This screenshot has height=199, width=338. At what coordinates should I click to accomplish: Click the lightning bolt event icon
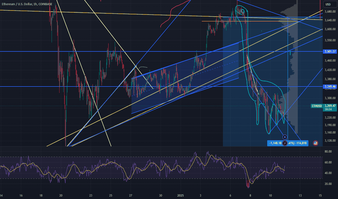pos(285,143)
